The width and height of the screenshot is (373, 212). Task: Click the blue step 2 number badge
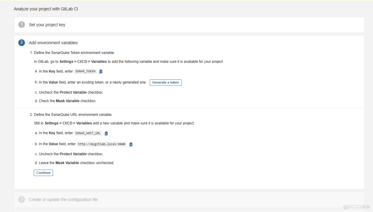click(21, 43)
